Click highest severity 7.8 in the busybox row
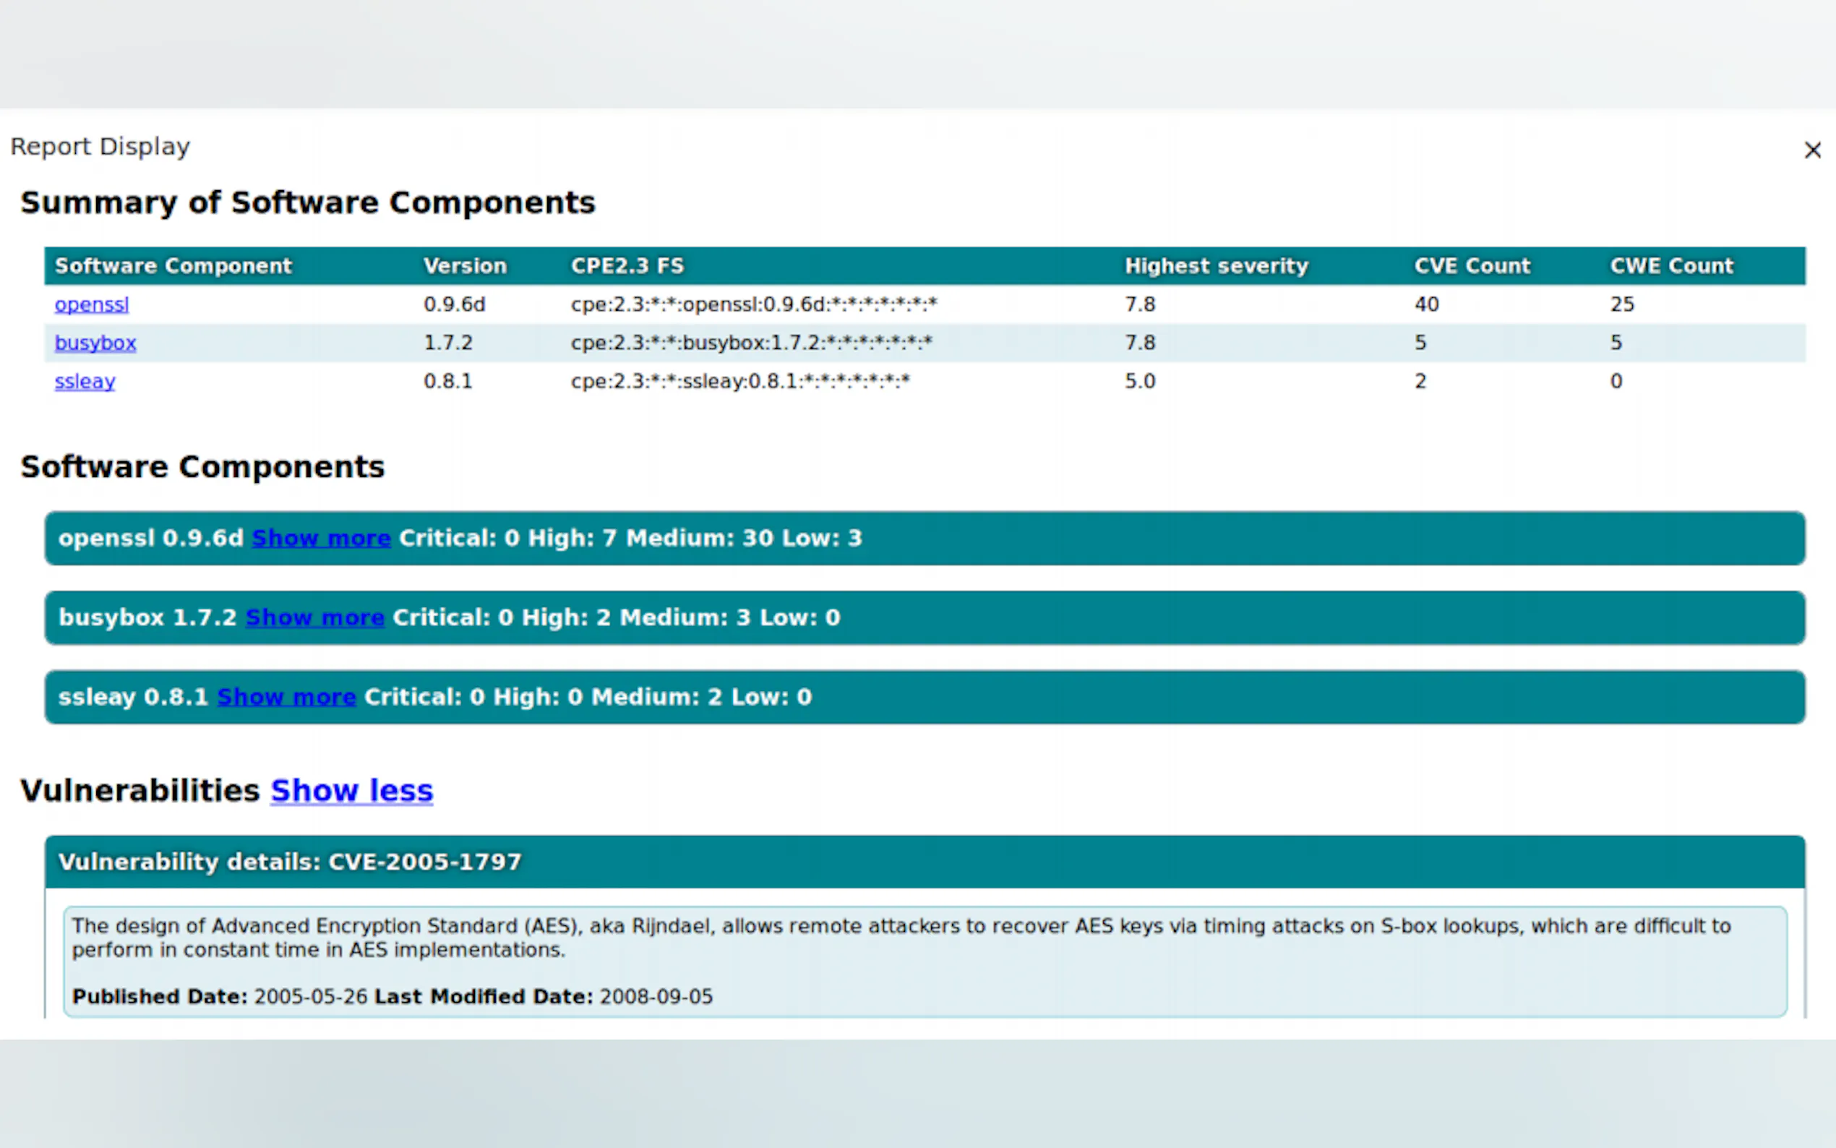Screen dimensions: 1836x1148 [x=1140, y=343]
